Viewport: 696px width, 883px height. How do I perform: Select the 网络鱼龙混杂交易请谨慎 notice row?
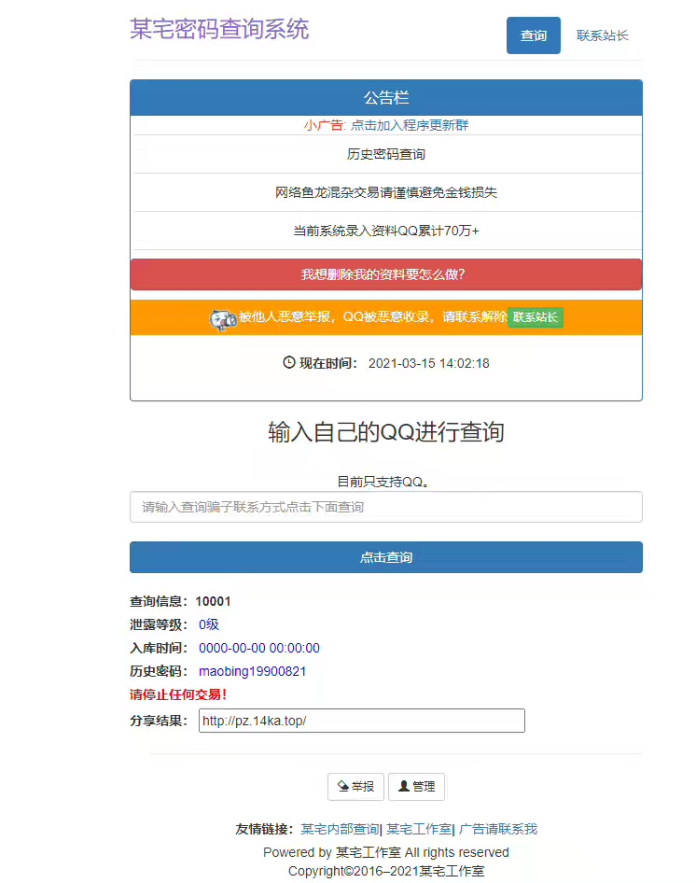pos(385,192)
